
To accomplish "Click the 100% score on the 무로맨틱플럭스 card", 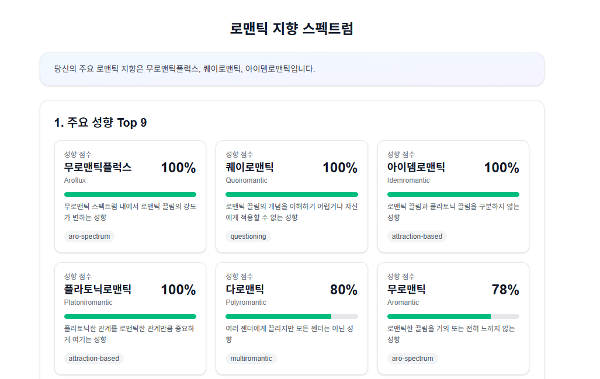I will (178, 168).
